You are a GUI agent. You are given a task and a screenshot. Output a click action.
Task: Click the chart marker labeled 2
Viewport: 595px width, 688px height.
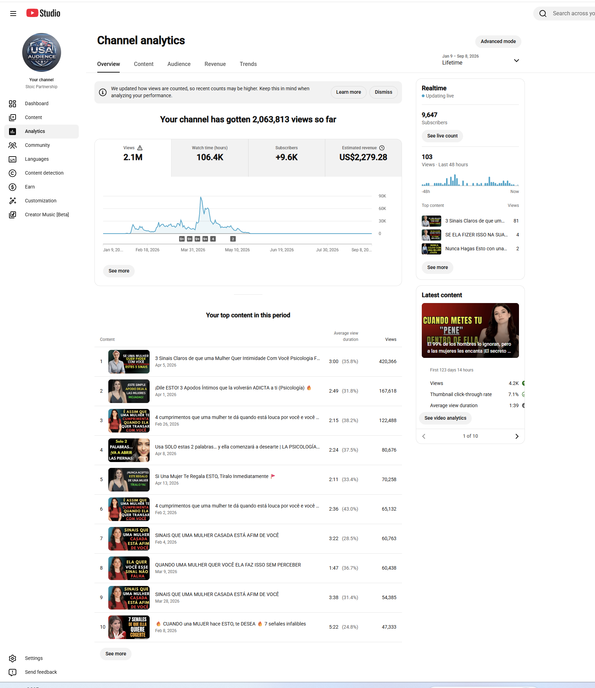pos(233,239)
